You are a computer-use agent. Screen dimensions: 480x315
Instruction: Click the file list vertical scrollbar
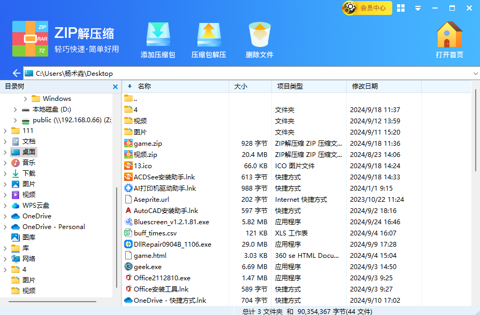click(475, 131)
